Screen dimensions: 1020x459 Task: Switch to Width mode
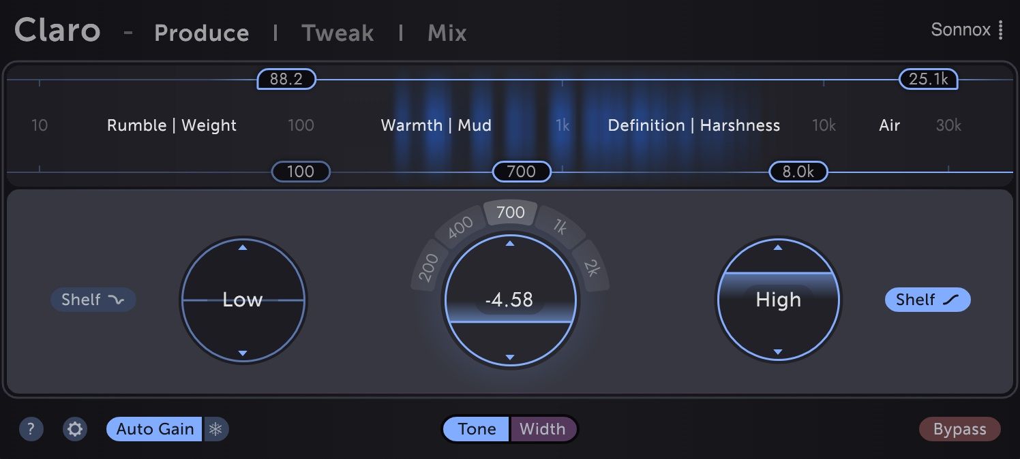(x=543, y=429)
